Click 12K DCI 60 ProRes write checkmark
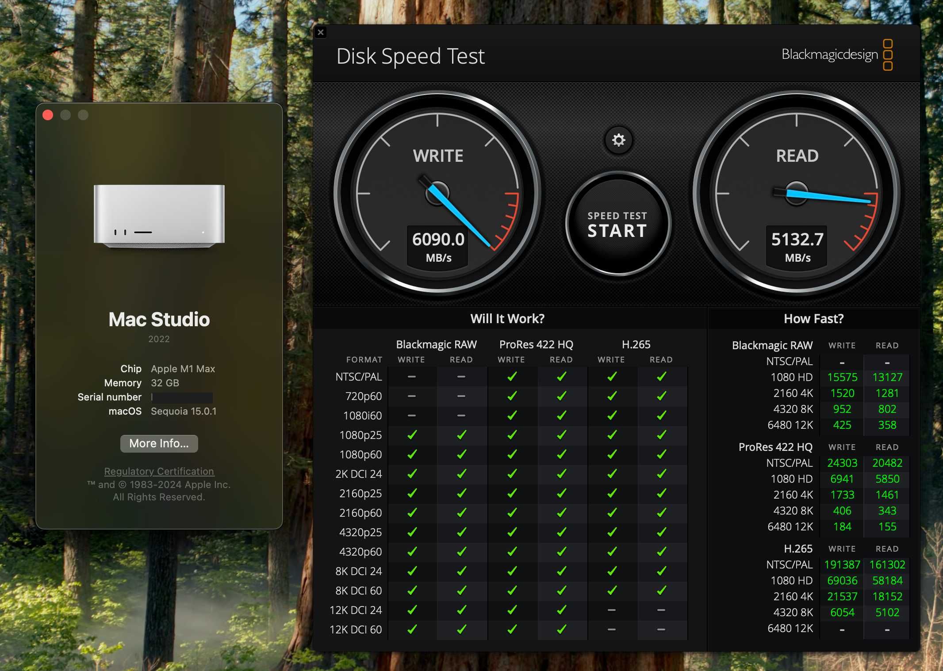 (512, 629)
